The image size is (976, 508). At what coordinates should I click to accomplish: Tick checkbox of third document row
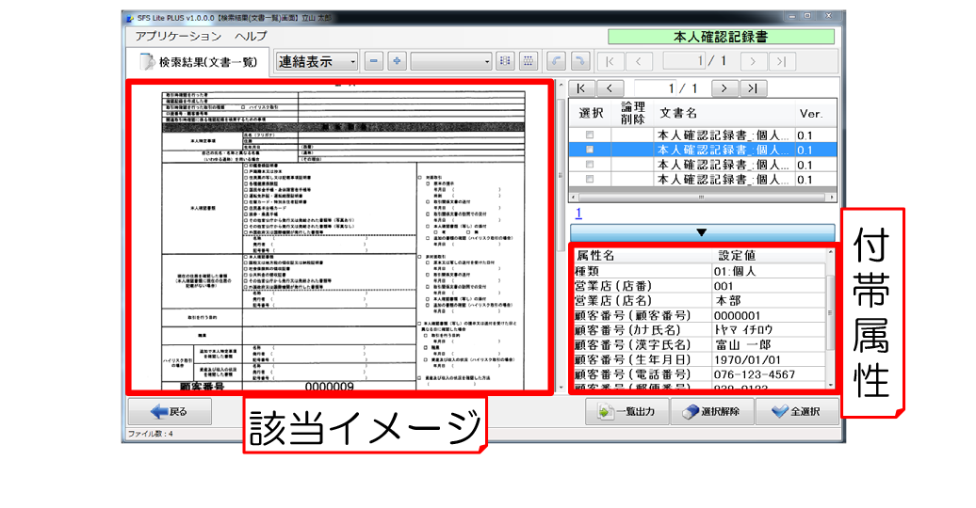pyautogui.click(x=590, y=164)
